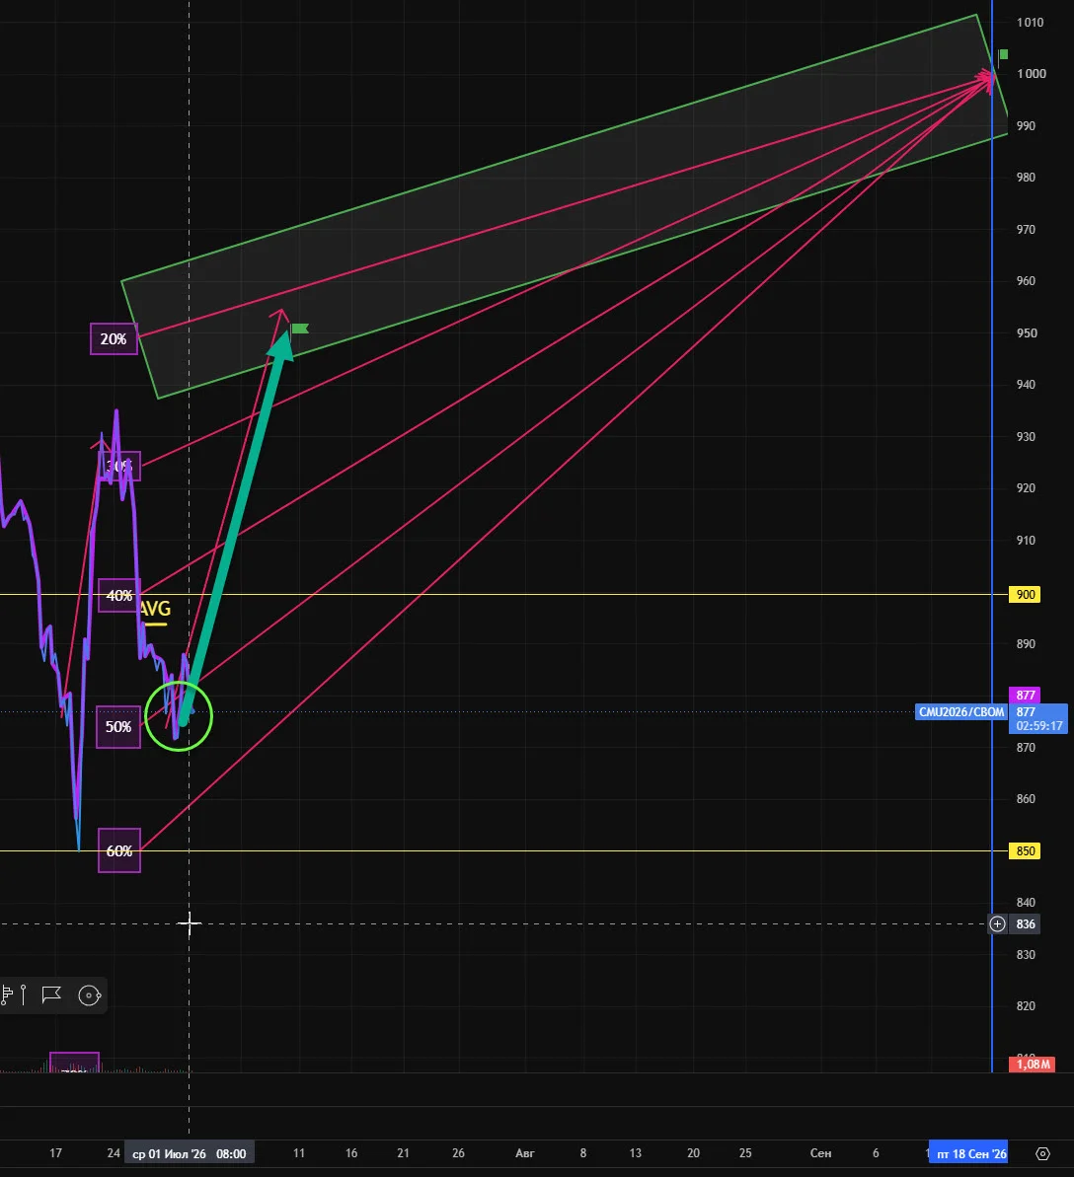Click the 13 date tick on time axis
The width and height of the screenshot is (1074, 1177).
coord(636,1153)
